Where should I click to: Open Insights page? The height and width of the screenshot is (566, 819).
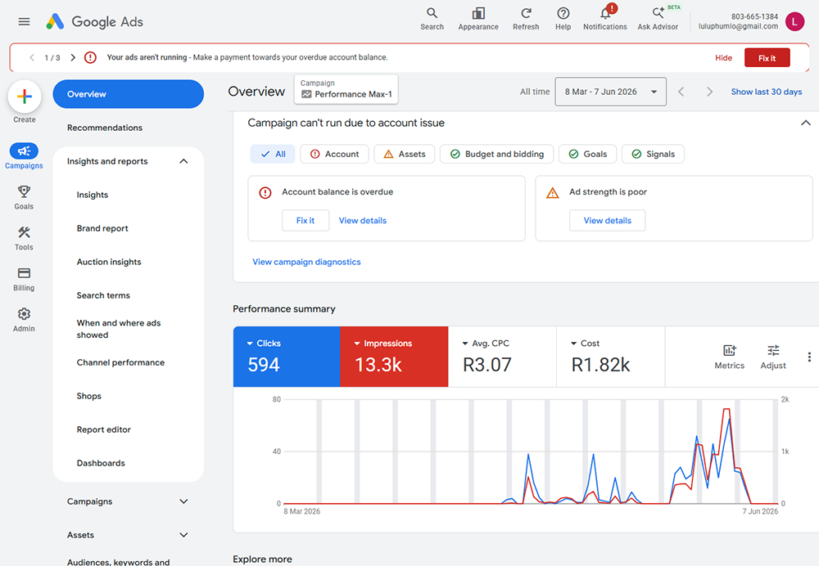(93, 195)
